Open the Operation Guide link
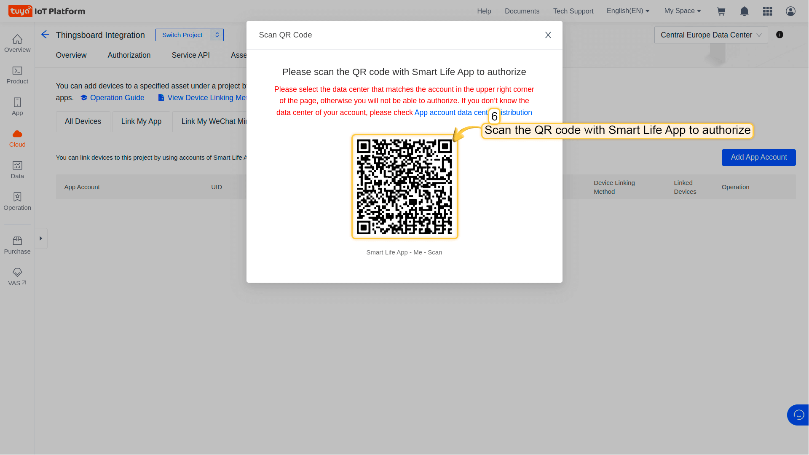Image resolution: width=809 pixels, height=455 pixels. click(x=117, y=98)
